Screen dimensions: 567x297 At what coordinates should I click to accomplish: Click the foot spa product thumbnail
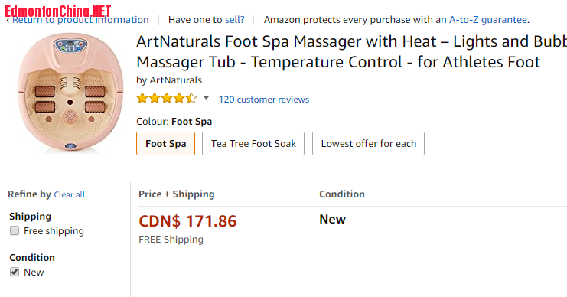point(70,93)
